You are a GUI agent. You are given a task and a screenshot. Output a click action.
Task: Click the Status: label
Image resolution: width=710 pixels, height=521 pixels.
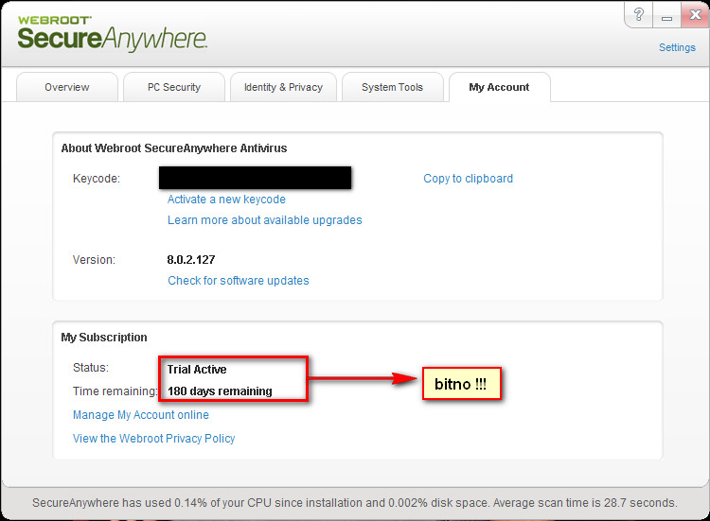click(x=91, y=368)
